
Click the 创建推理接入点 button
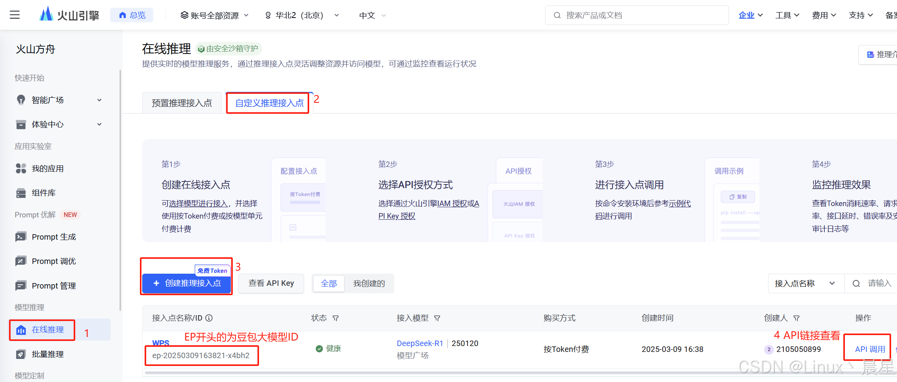point(187,283)
